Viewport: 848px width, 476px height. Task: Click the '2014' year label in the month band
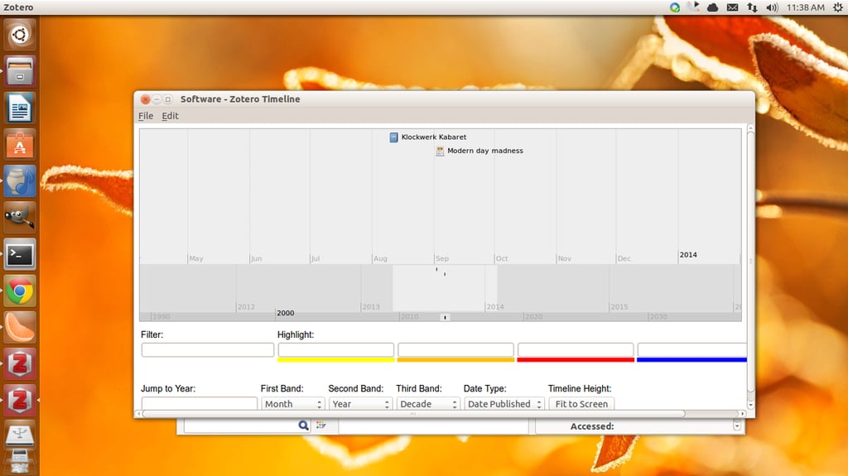688,255
